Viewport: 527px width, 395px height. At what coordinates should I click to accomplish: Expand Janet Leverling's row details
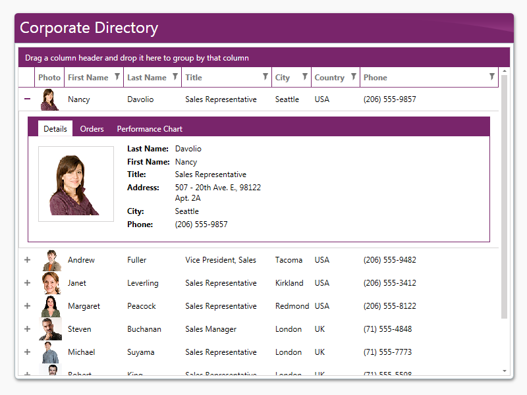click(27, 283)
